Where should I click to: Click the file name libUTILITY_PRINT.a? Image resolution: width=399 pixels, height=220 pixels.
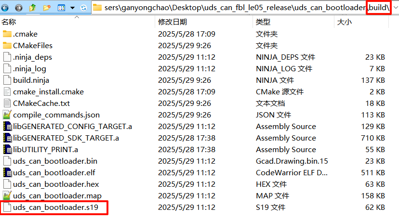46,150
